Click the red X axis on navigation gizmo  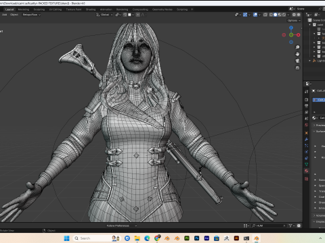coord(299,35)
